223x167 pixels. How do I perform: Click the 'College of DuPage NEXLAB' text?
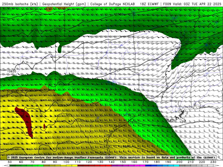[112, 4]
